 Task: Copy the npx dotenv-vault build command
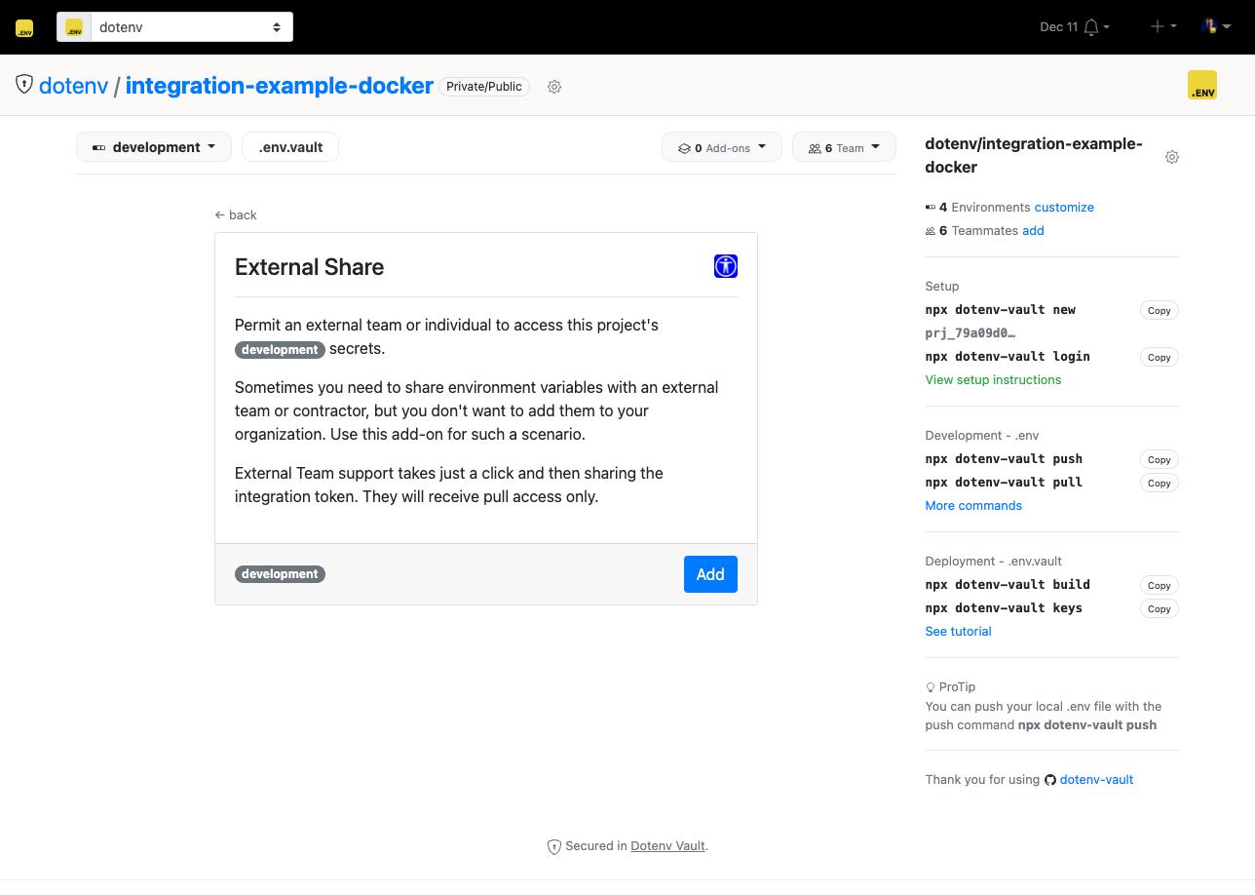[x=1160, y=585]
